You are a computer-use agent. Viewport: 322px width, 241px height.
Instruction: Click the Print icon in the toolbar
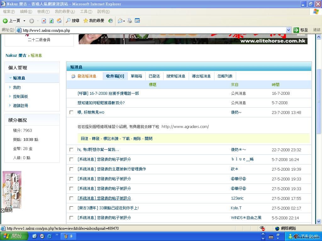point(130,21)
